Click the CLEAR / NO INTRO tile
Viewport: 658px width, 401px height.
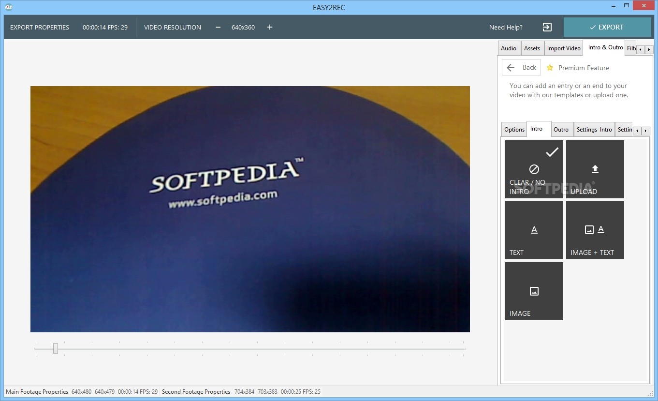[534, 169]
